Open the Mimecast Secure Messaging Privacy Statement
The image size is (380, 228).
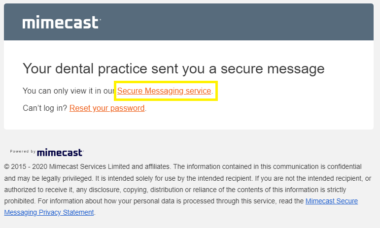click(x=331, y=201)
